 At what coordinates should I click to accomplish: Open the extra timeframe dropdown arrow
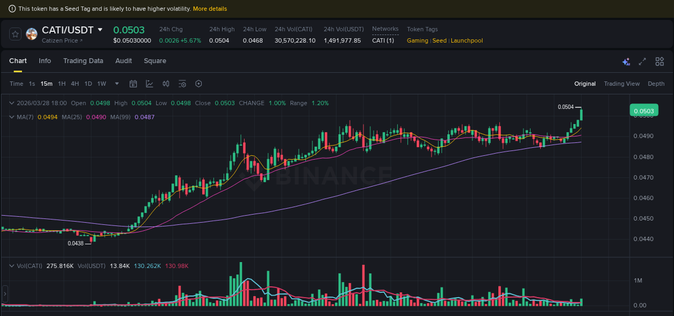click(116, 84)
